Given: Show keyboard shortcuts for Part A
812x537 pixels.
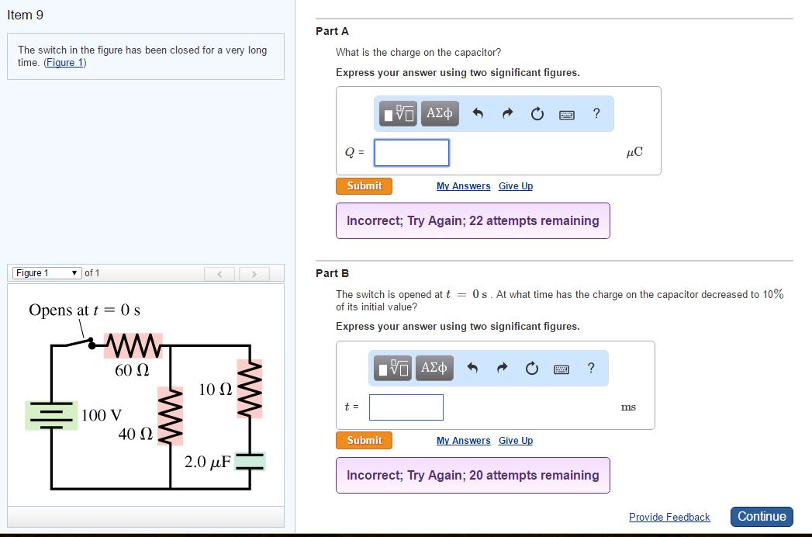Looking at the screenshot, I should coord(566,115).
